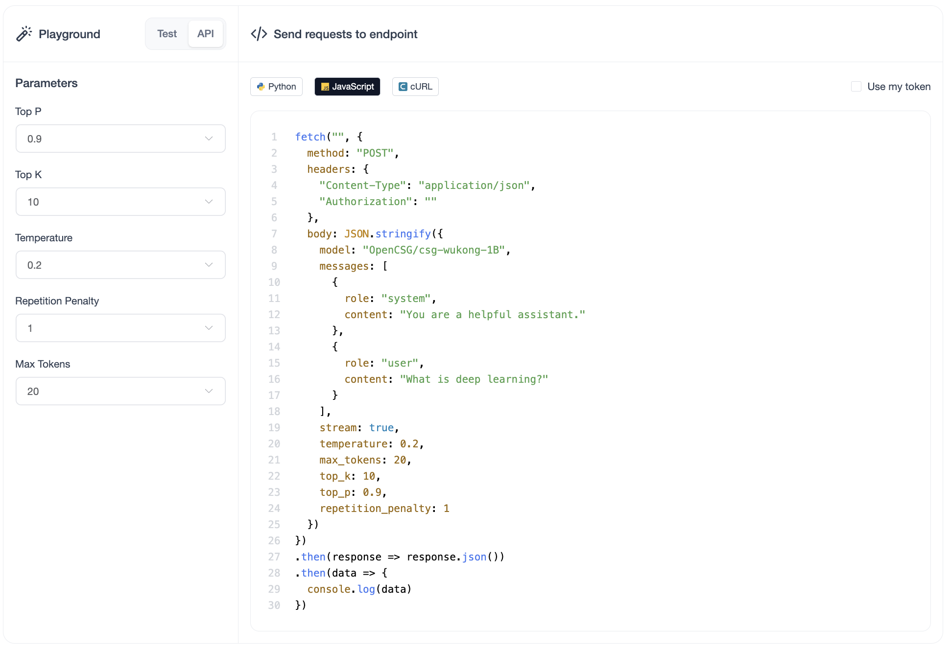The width and height of the screenshot is (951, 650).
Task: Select the API tab
Action: pos(205,34)
